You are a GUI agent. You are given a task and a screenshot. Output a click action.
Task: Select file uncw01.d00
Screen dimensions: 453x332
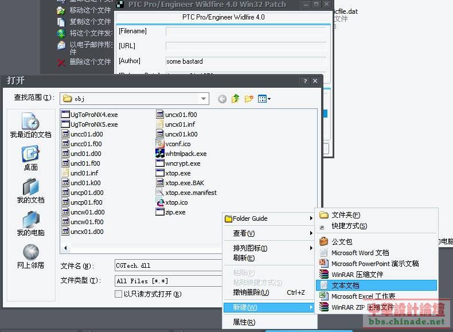84,212
